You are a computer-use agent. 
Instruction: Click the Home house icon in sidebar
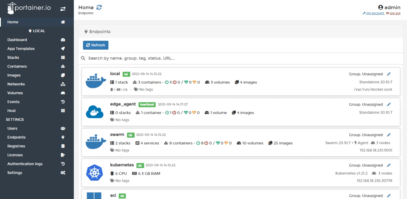(63, 22)
